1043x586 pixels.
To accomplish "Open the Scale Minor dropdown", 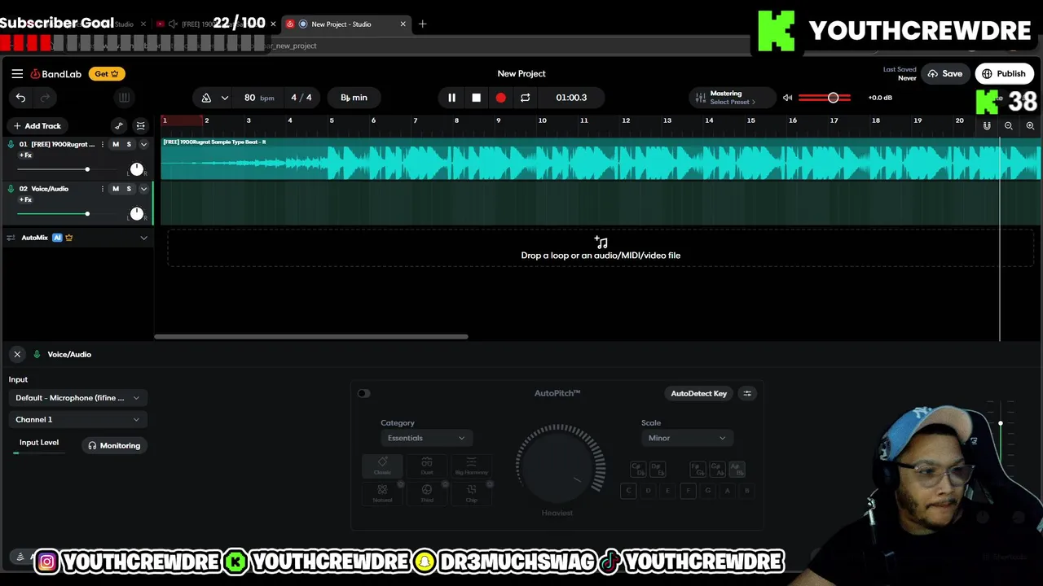I will click(687, 439).
